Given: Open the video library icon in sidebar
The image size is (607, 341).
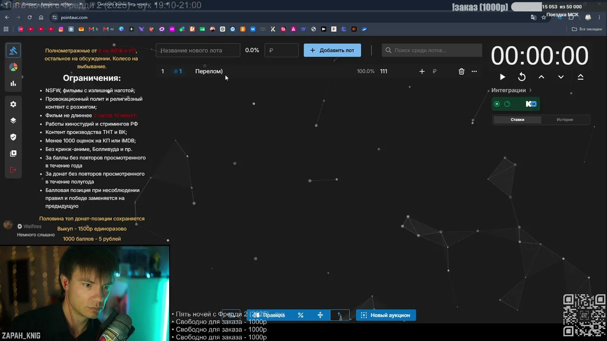Looking at the screenshot, I should point(13,153).
